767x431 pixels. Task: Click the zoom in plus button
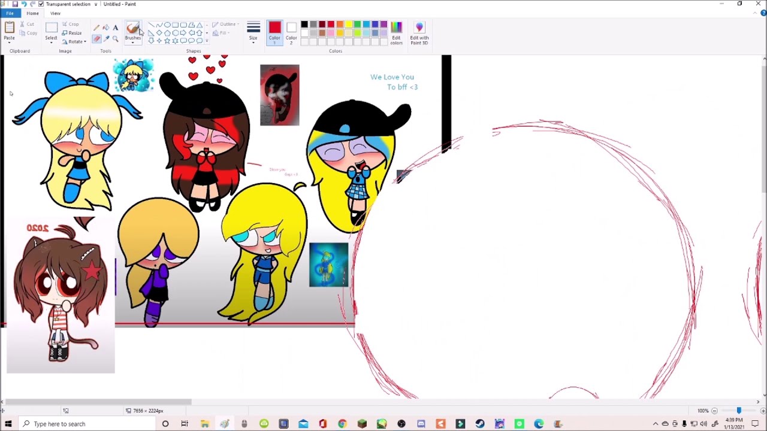[763, 411]
